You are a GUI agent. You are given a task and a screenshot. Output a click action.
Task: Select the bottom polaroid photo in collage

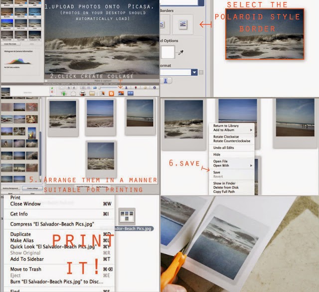[x=101, y=158]
